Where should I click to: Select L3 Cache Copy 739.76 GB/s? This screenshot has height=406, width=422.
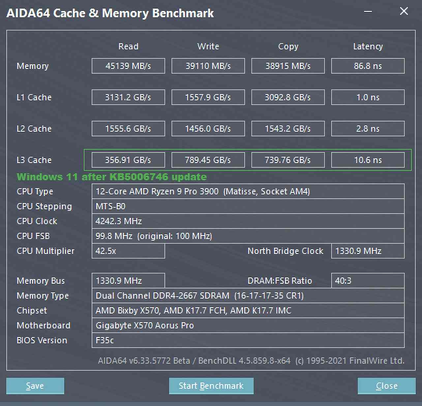point(288,160)
